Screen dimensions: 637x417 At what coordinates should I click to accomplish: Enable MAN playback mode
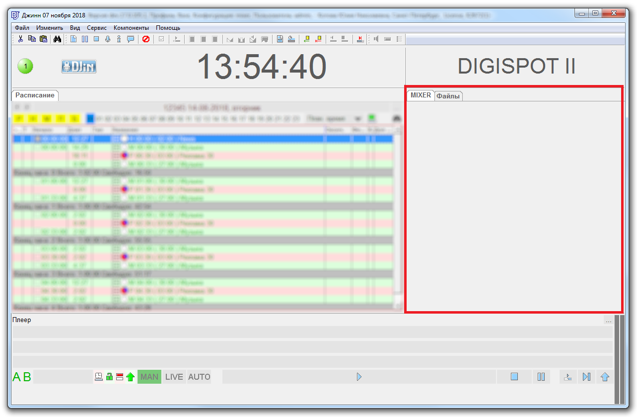coord(149,377)
